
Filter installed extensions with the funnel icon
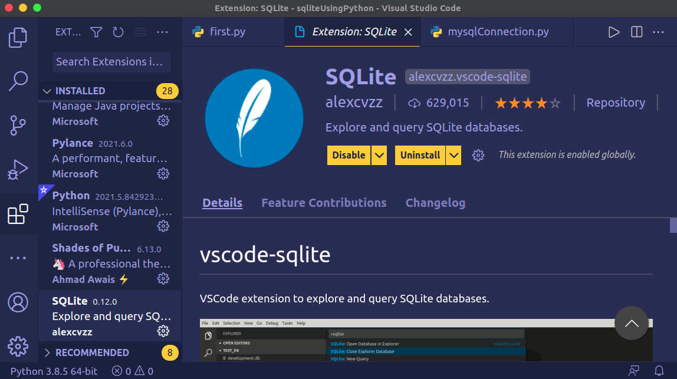tap(96, 32)
